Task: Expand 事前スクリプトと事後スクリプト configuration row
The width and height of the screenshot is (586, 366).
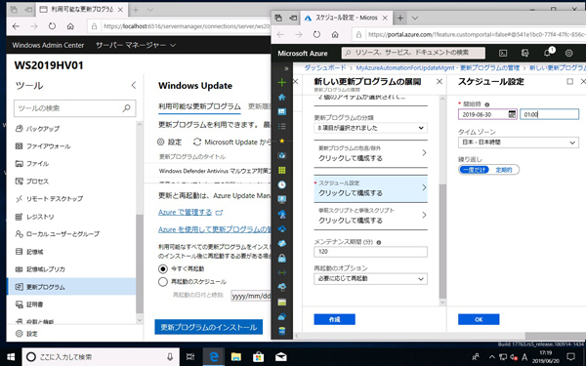Action: [370, 216]
